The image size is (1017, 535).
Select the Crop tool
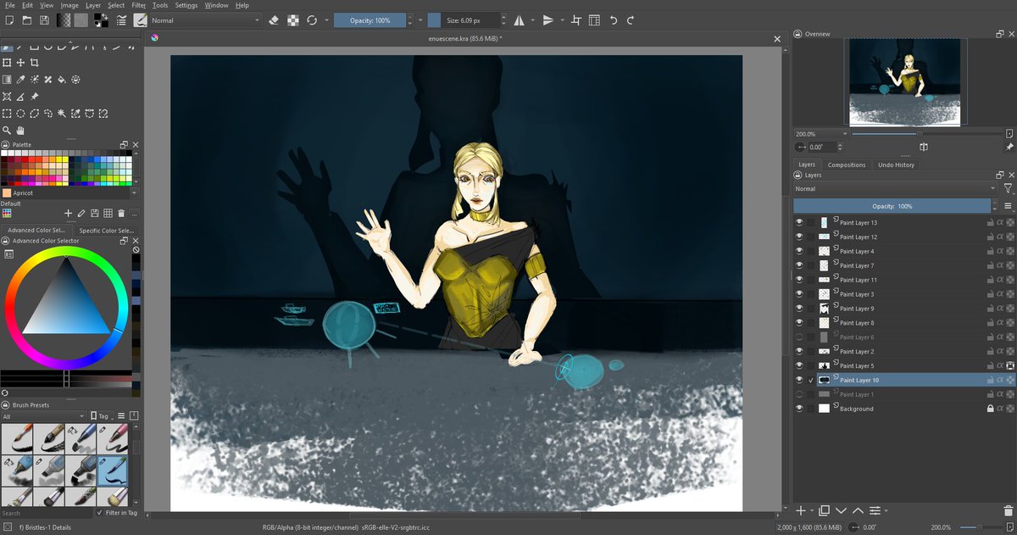click(35, 63)
